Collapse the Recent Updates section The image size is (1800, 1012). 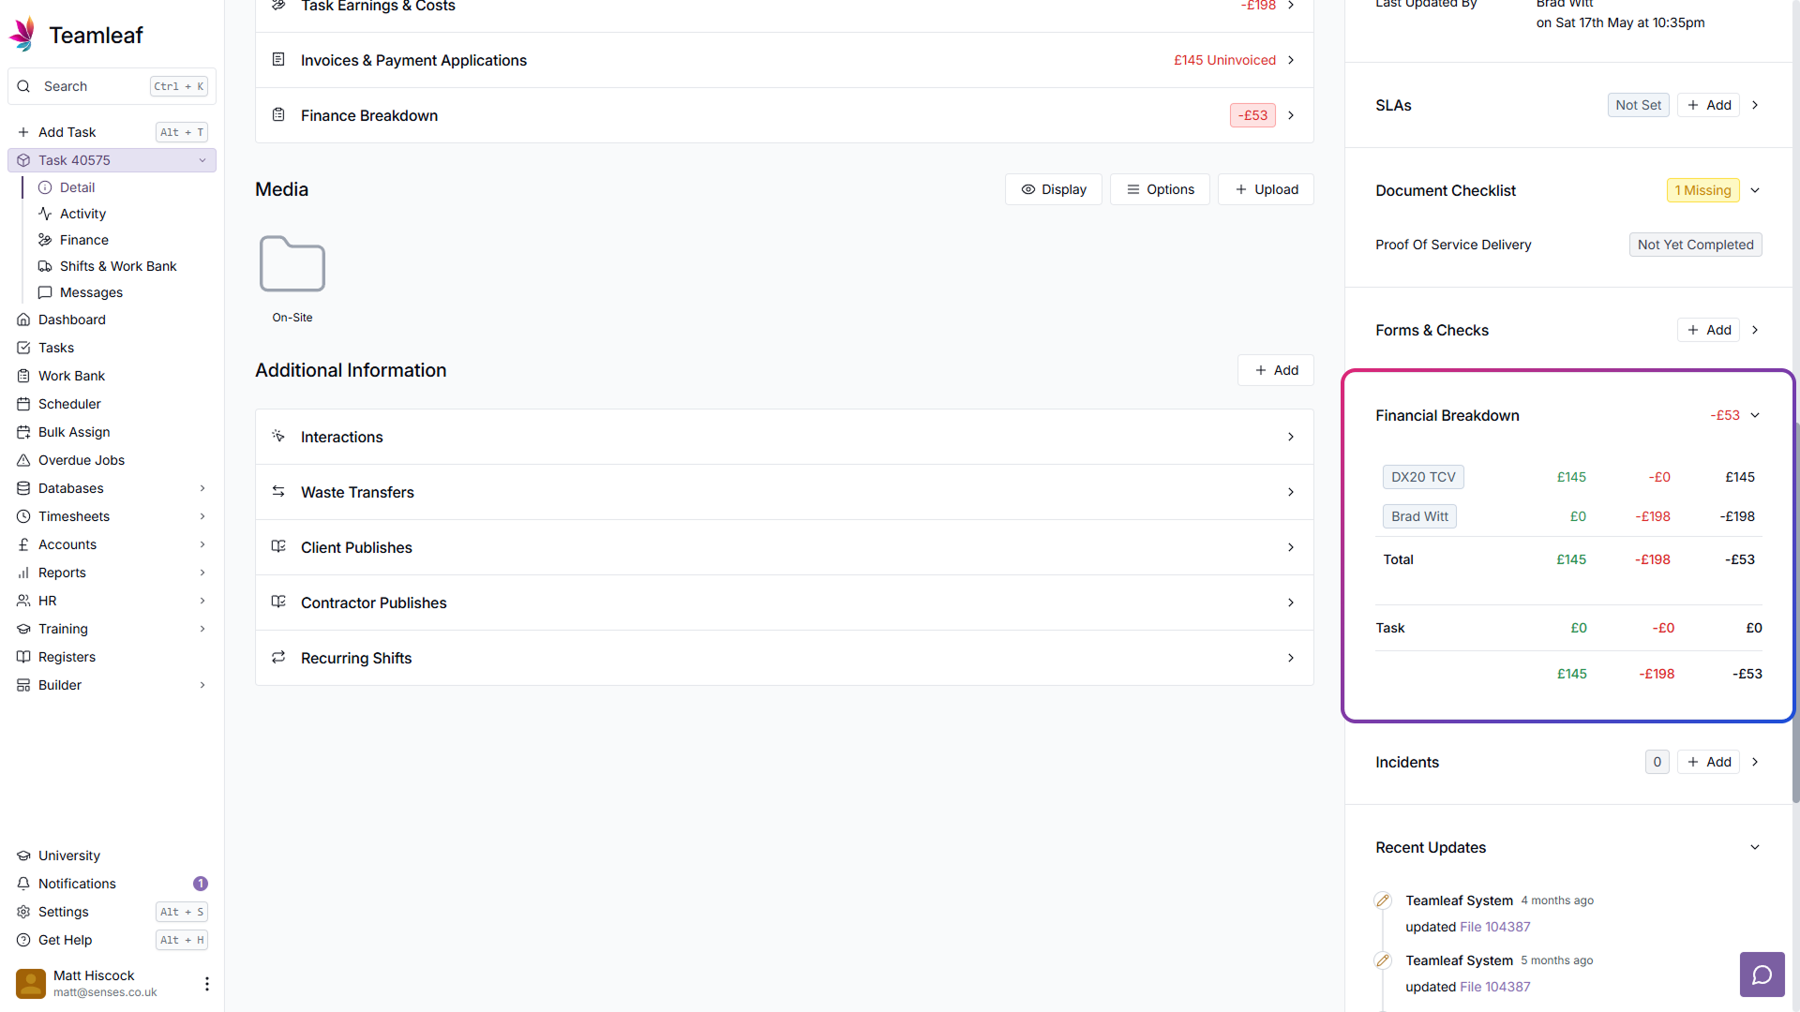click(1755, 847)
